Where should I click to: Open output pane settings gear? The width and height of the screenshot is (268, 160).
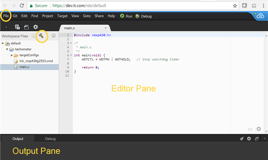(x=249, y=139)
